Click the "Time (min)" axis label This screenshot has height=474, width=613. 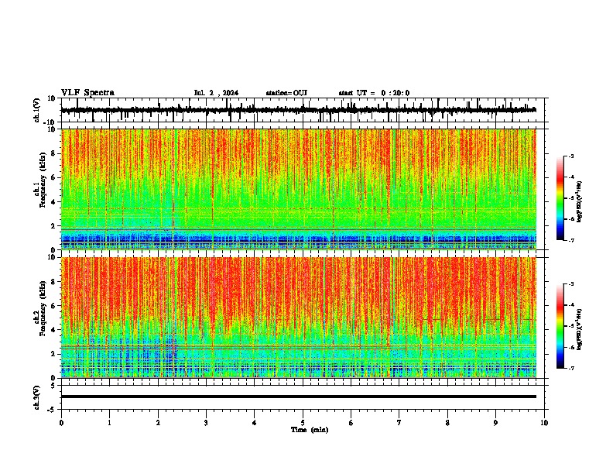click(x=310, y=430)
